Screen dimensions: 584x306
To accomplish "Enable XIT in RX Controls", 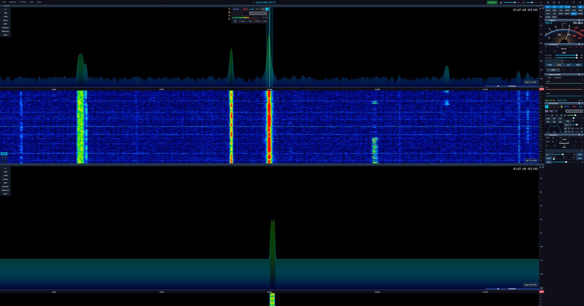I will pos(566,132).
